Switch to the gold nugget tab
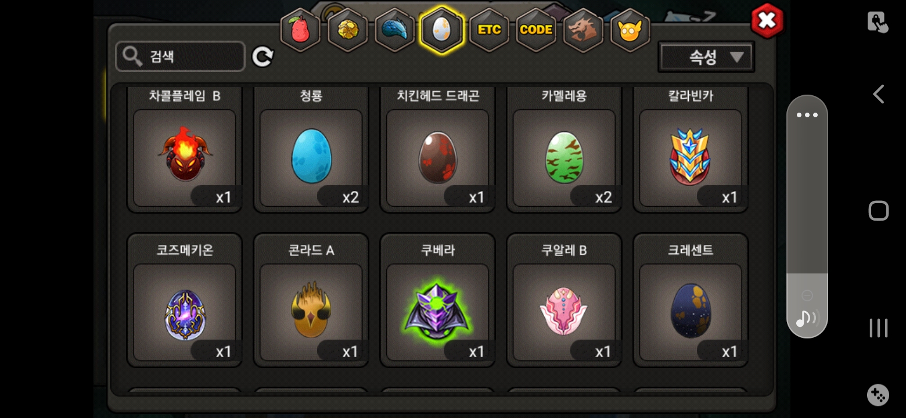 (x=347, y=30)
